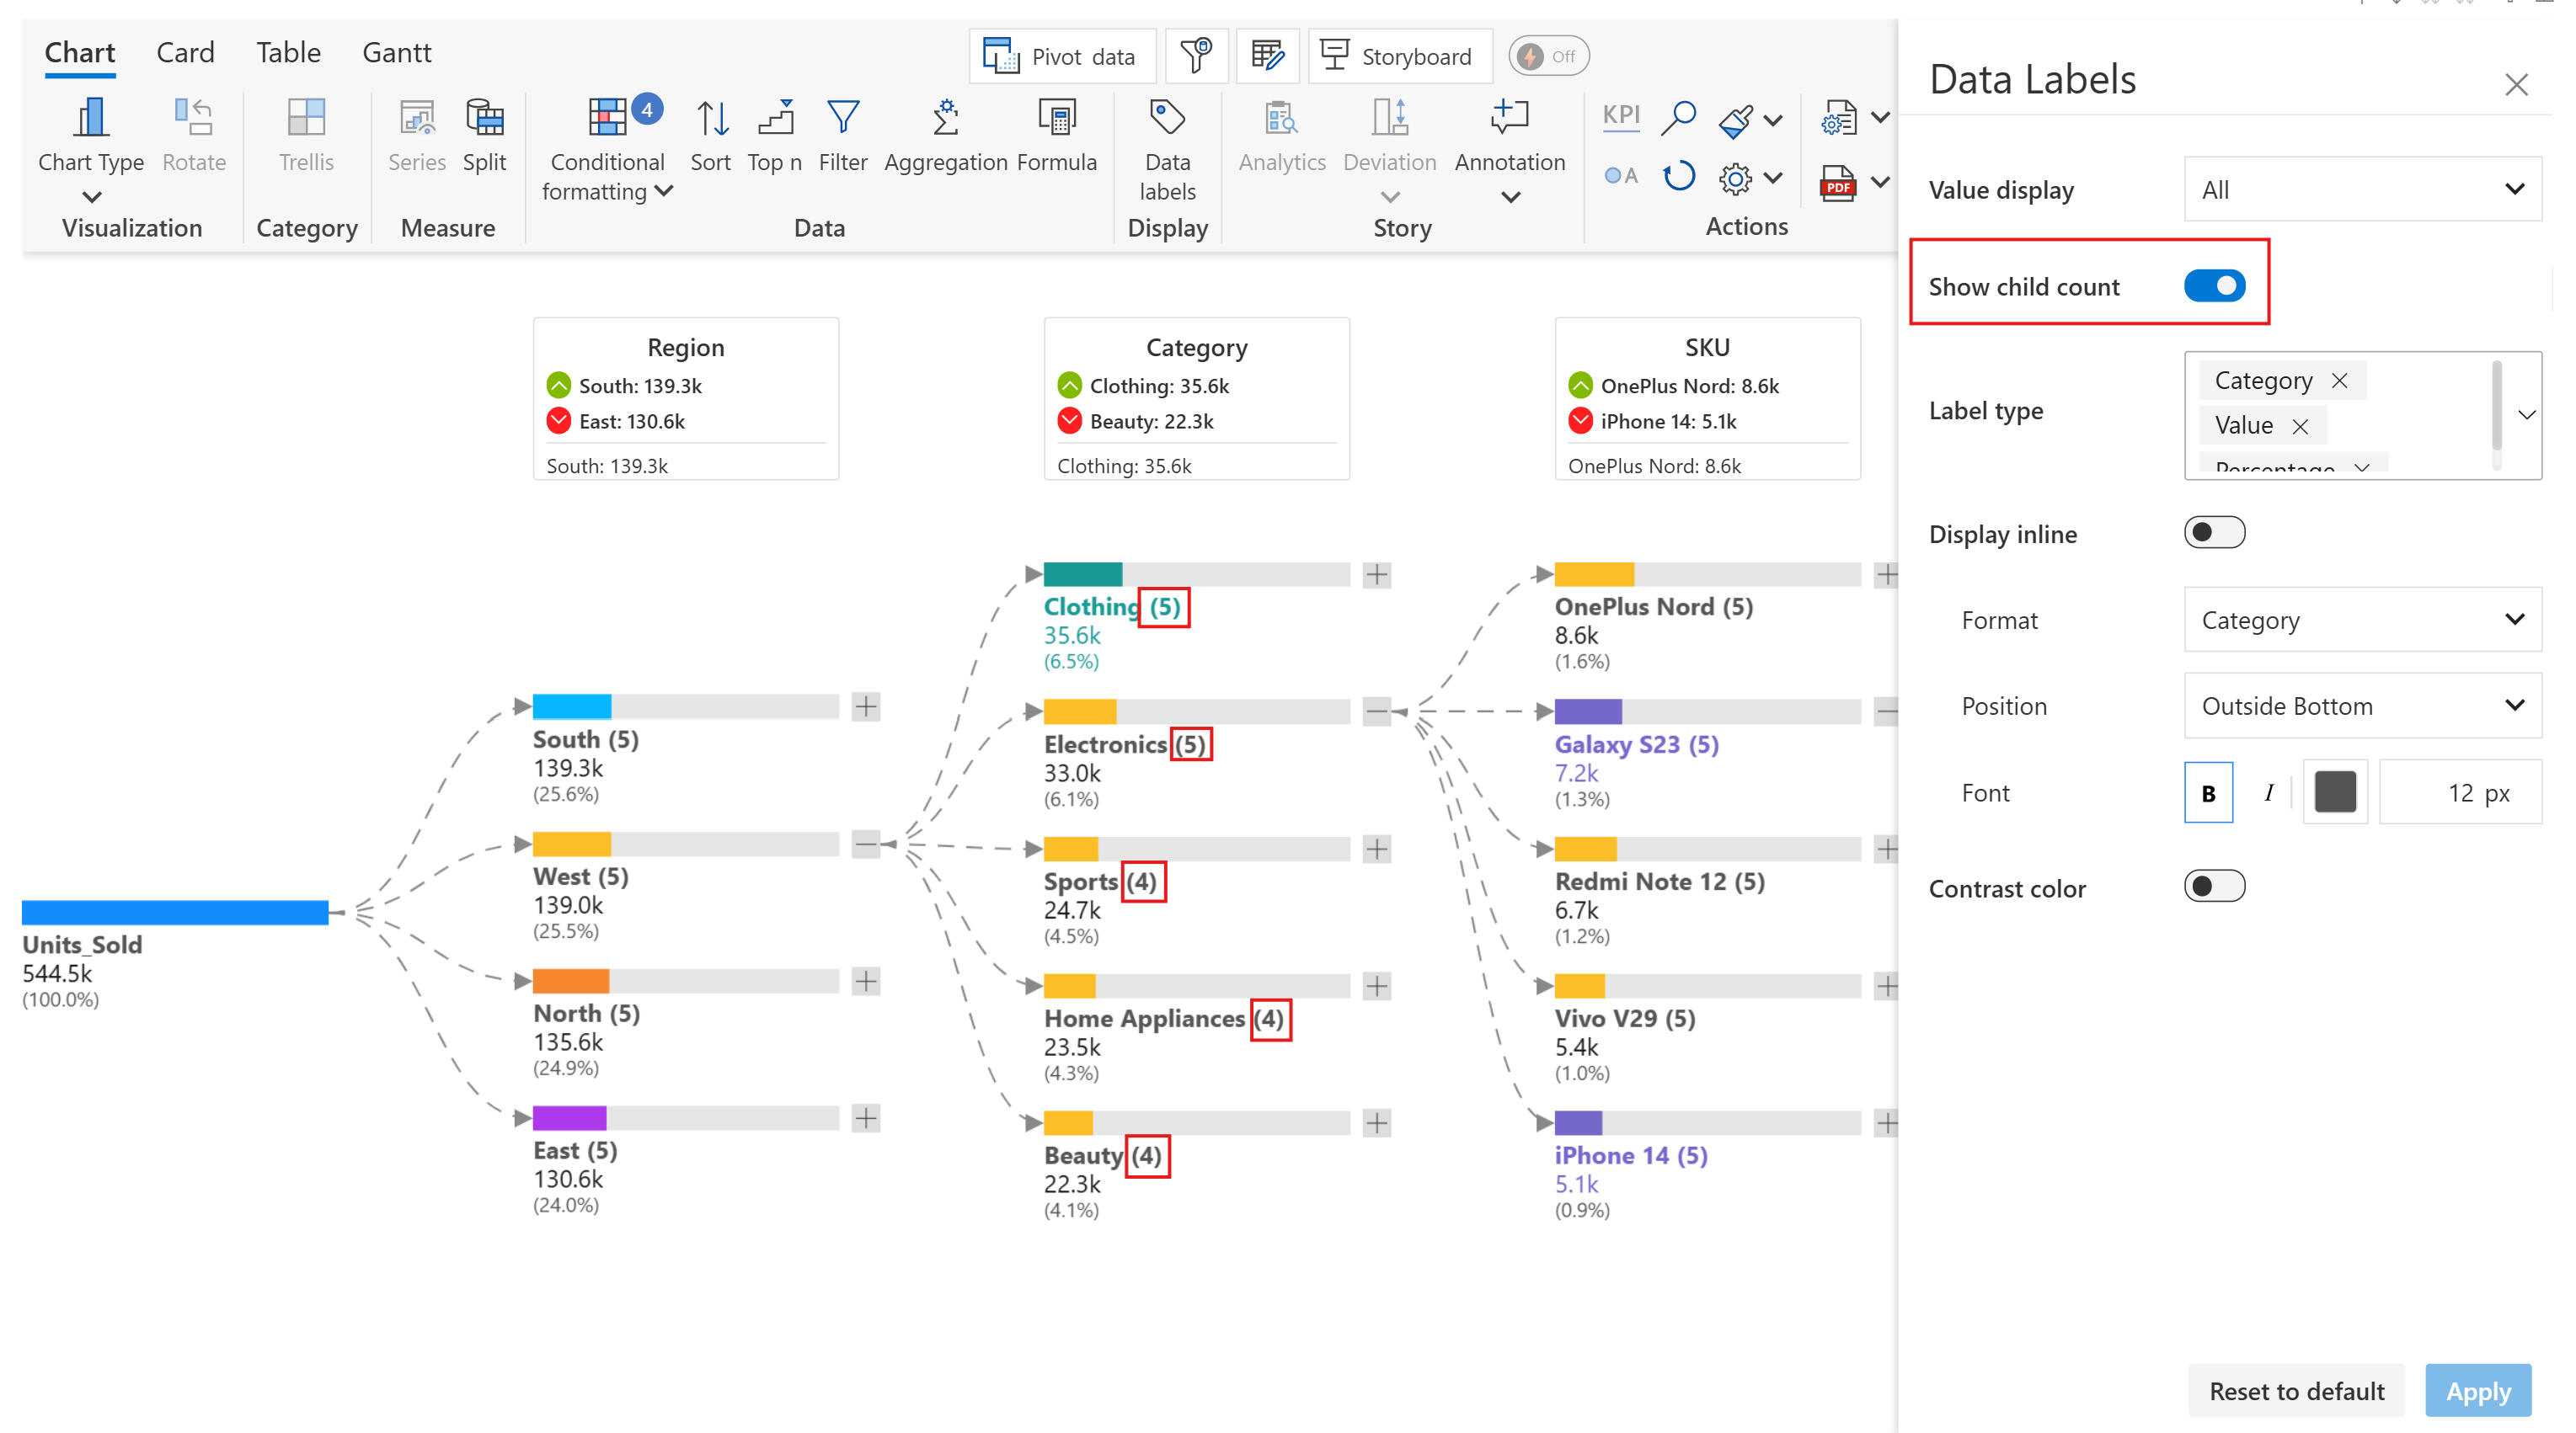Image resolution: width=2576 pixels, height=1433 pixels.
Task: Open the Value display dropdown
Action: (2361, 189)
